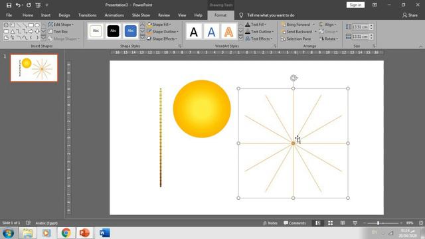Save the presentation from the quick access toolbar
The width and height of the screenshot is (425, 239).
pos(9,5)
